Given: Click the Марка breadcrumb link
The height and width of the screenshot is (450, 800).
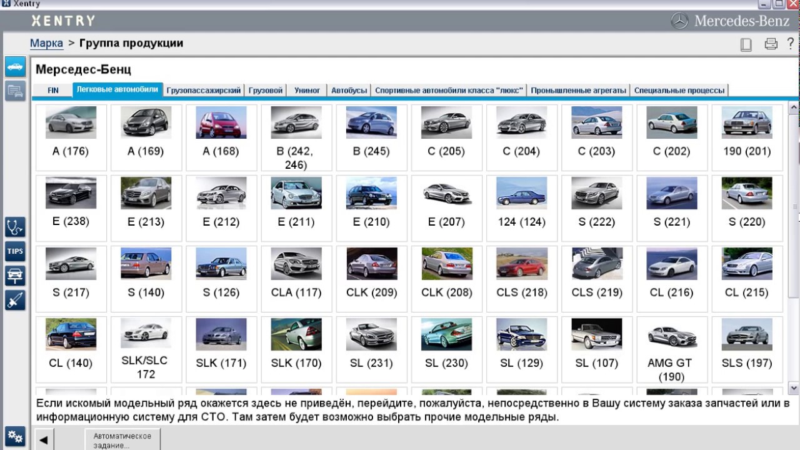Looking at the screenshot, I should 46,43.
